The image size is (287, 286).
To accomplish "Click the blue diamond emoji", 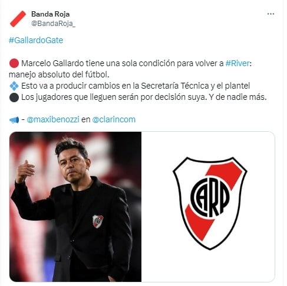I will coord(14,86).
